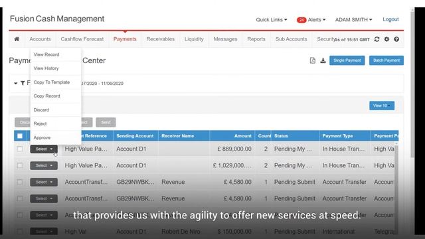Switch to the Accounts tab

click(x=40, y=39)
